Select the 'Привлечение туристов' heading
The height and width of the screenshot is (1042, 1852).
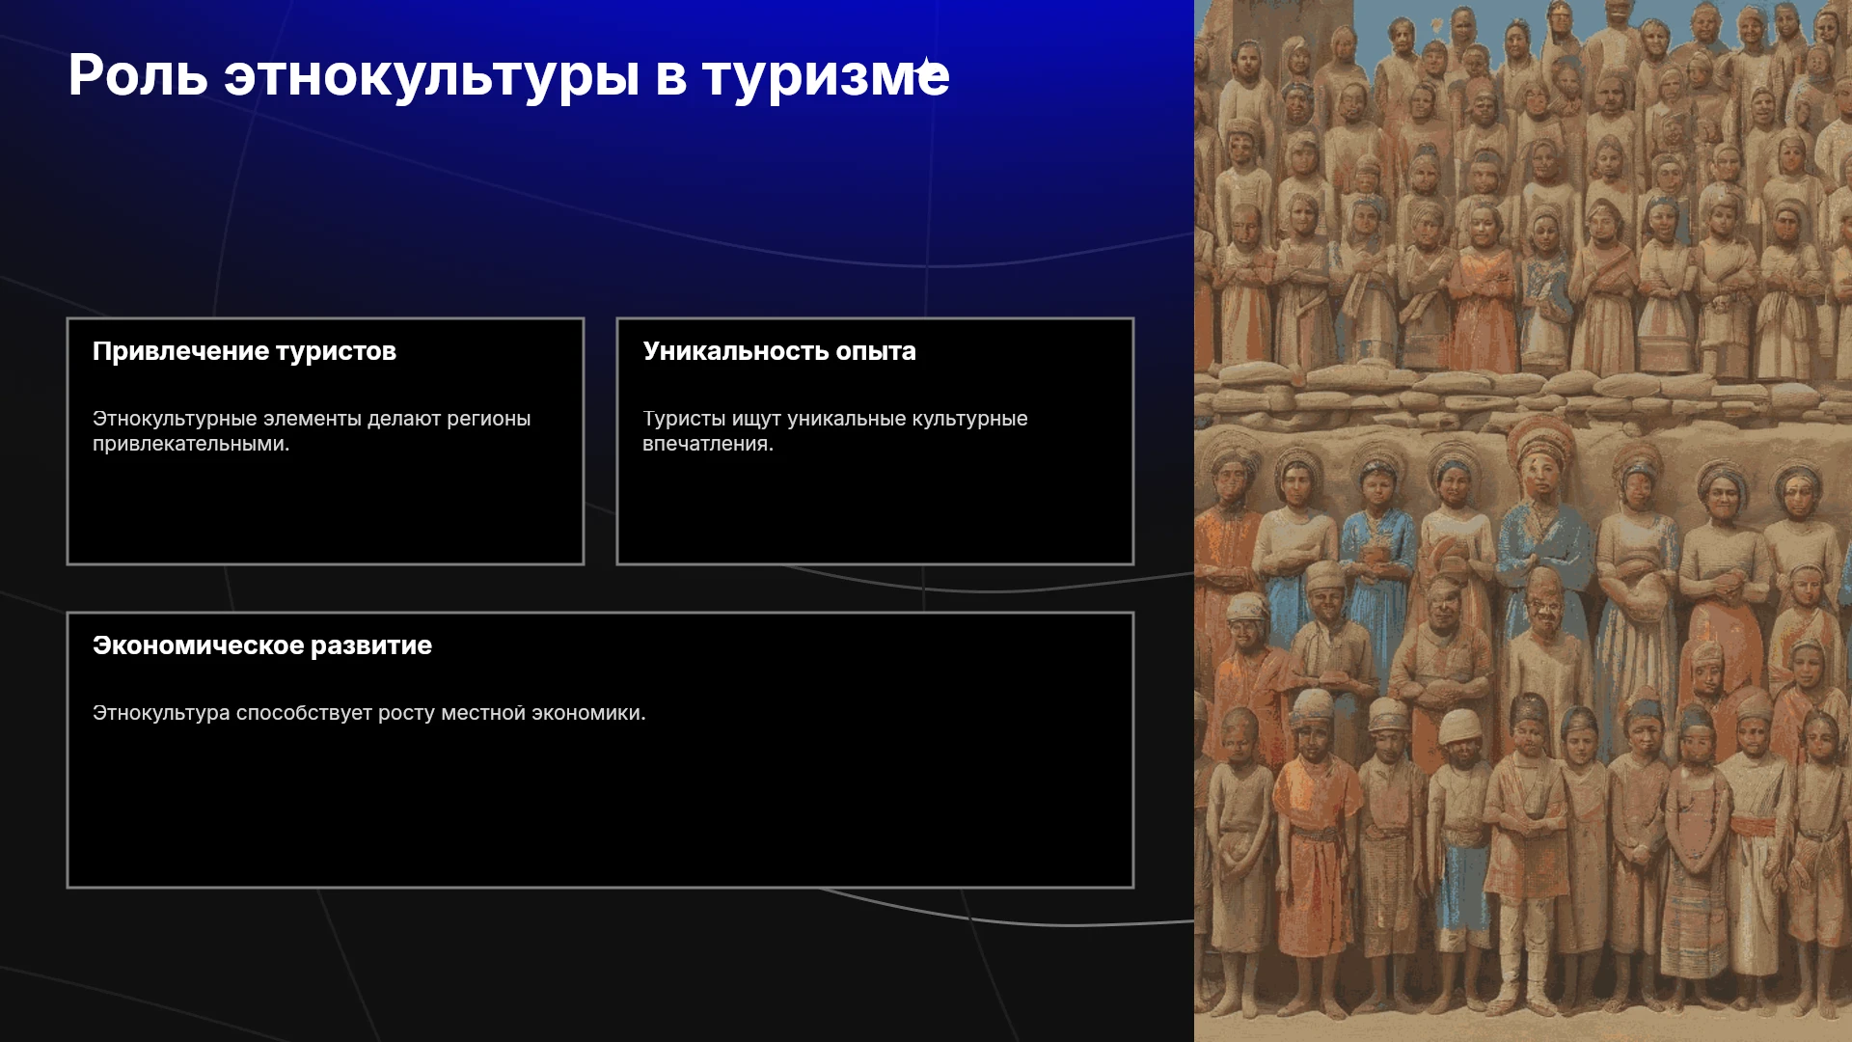point(244,351)
